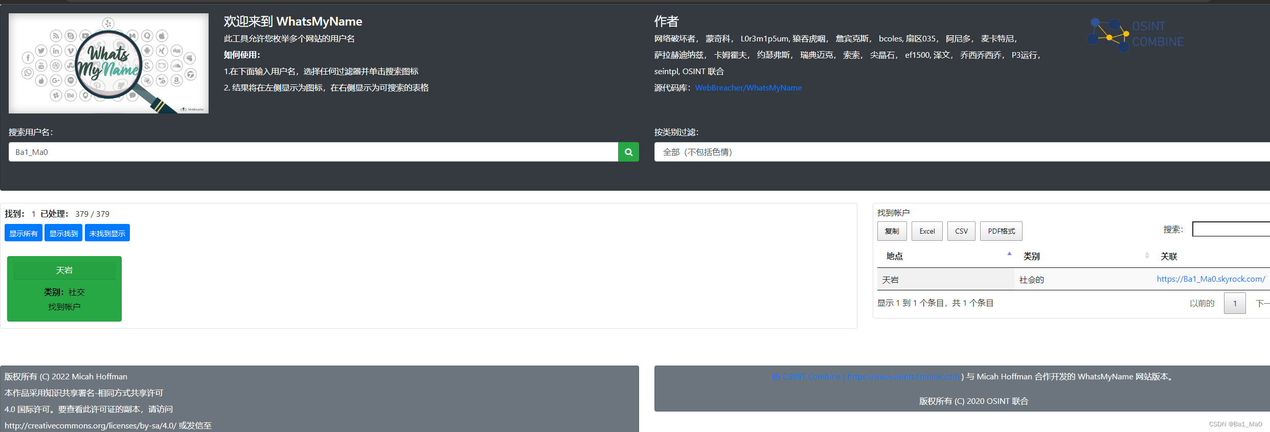Open the OSINT Combine footer link

point(866,377)
